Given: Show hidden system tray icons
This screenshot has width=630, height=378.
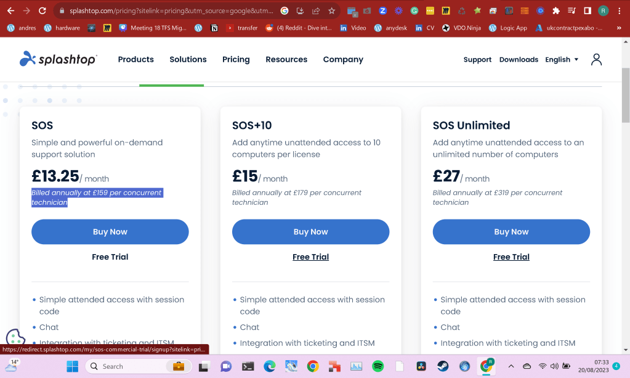Looking at the screenshot, I should (x=511, y=366).
